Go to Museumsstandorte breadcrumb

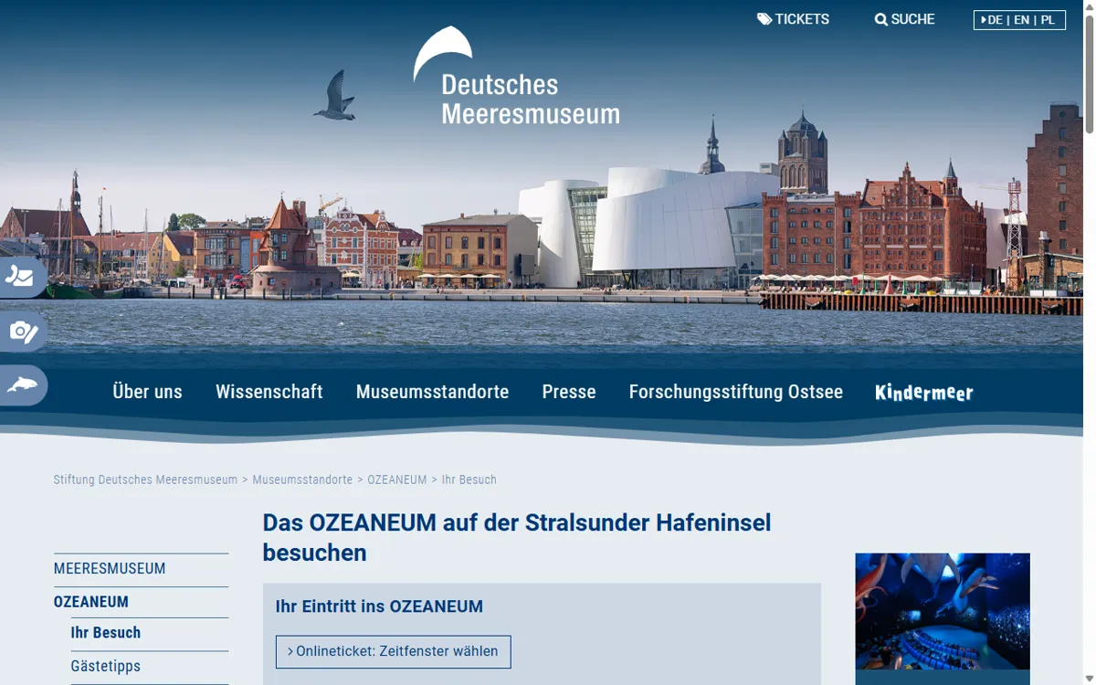point(302,479)
